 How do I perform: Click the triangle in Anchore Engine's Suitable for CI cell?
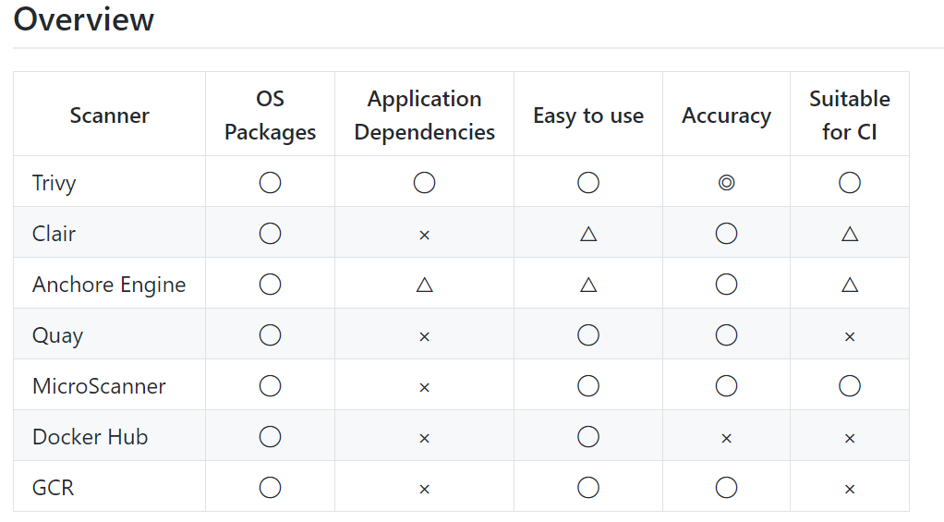click(x=850, y=285)
